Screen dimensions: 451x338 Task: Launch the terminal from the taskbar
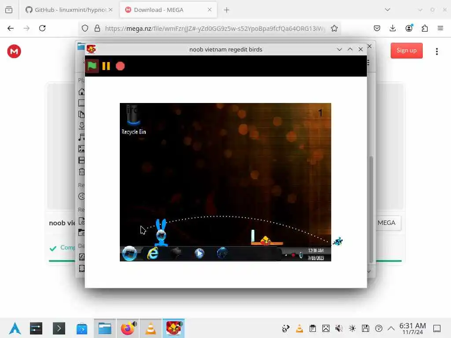(59, 328)
